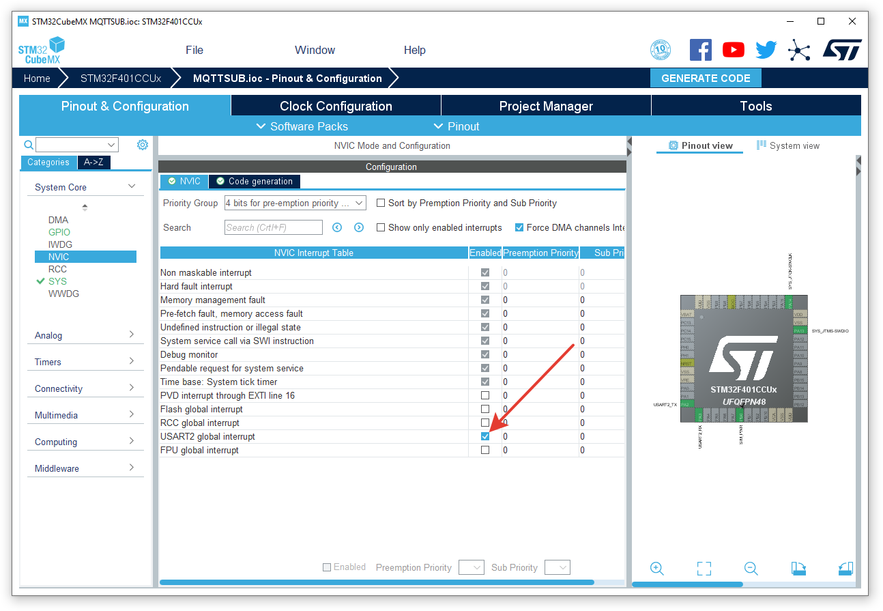Switch to the Clock Configuration tab
883x611 pixels.
tap(336, 106)
